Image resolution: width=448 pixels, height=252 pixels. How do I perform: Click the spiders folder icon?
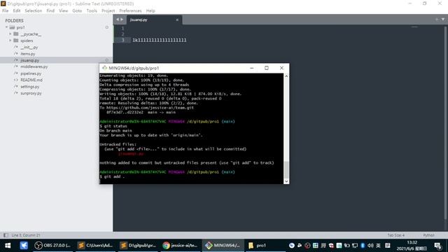point(16,41)
